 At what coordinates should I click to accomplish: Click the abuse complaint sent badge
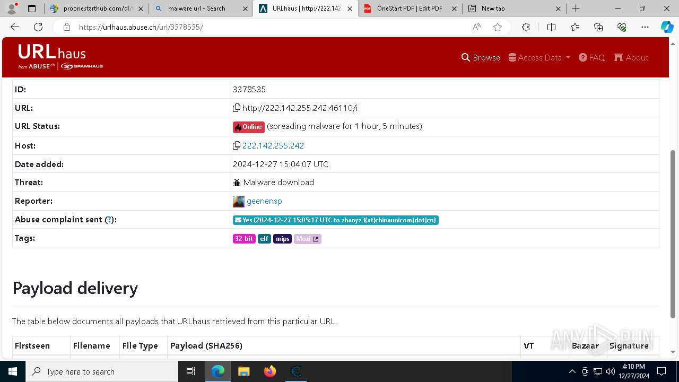tap(335, 220)
